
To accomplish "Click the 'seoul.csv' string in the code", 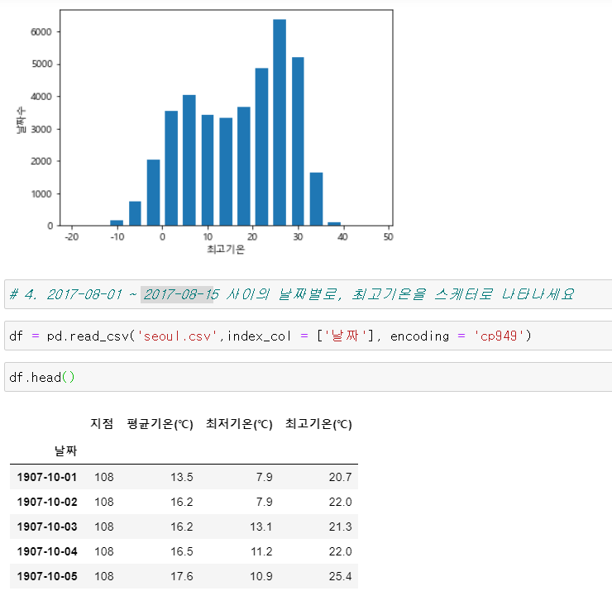I will point(176,336).
